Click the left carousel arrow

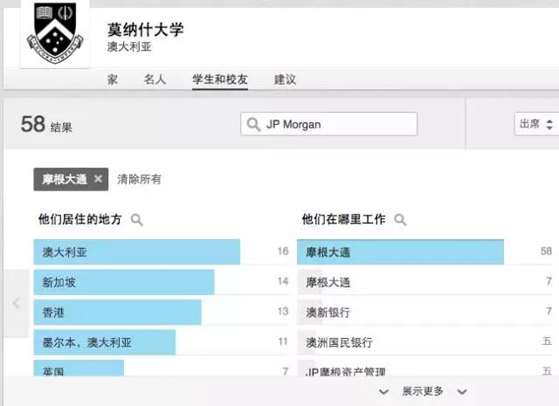click(16, 303)
